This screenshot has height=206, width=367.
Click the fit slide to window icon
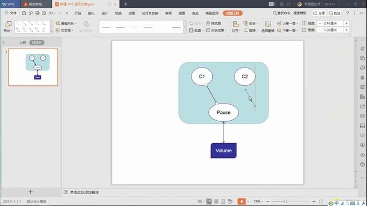tap(321, 201)
